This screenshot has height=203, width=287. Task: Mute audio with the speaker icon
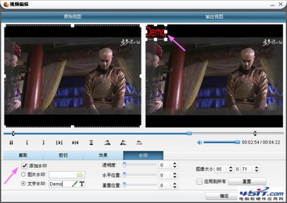coord(199,142)
